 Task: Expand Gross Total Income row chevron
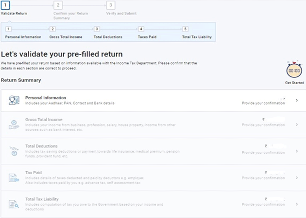click(297, 125)
